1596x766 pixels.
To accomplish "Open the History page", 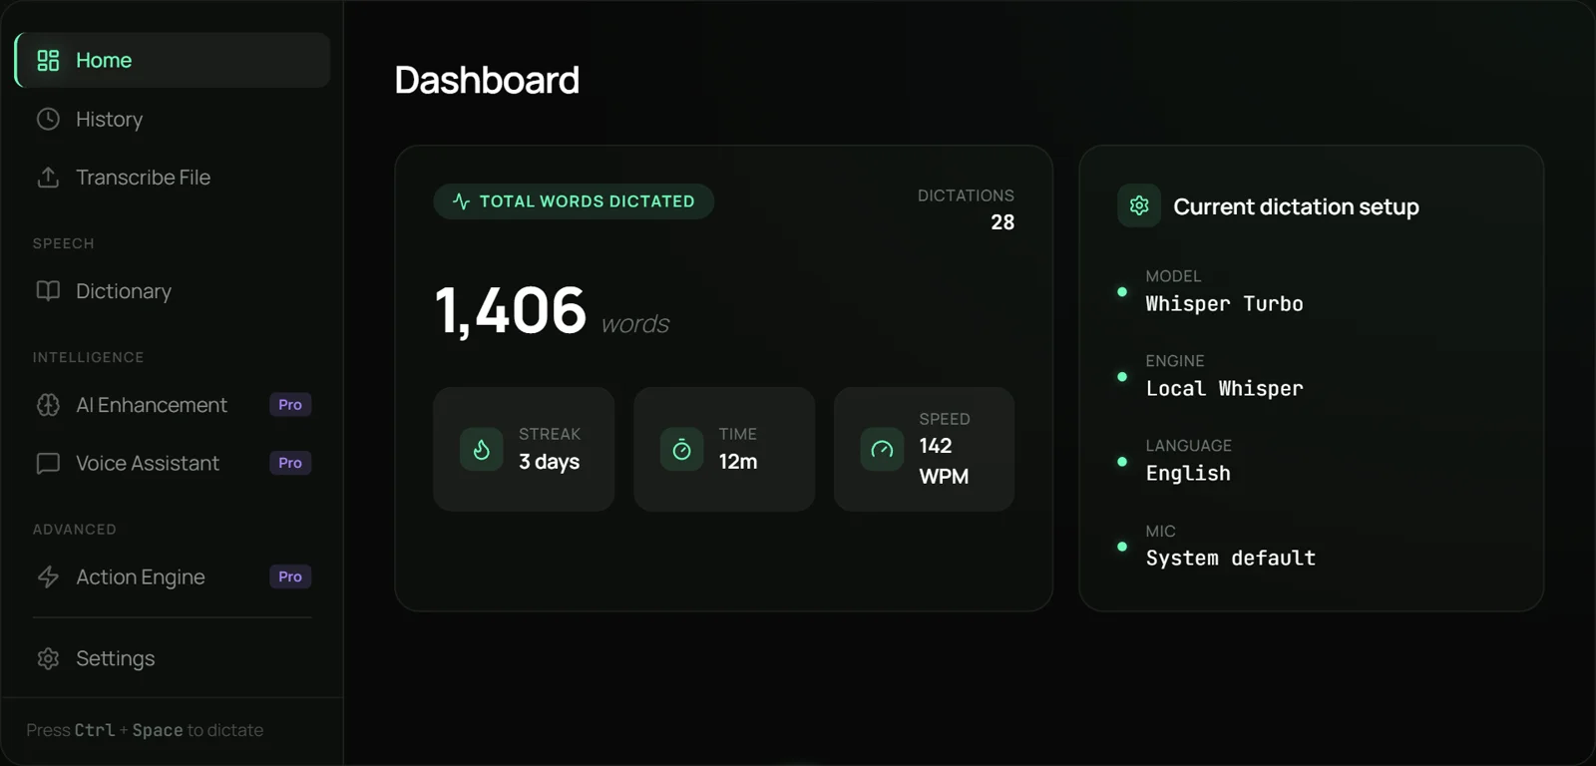I will click(173, 119).
